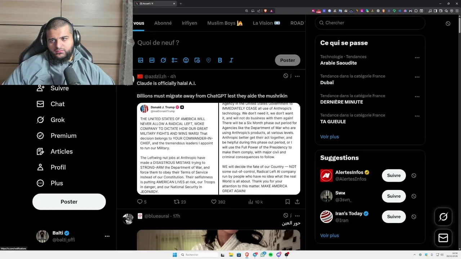Open options for the Dubaï trend
Screen dimensions: 461x259
pos(417,77)
